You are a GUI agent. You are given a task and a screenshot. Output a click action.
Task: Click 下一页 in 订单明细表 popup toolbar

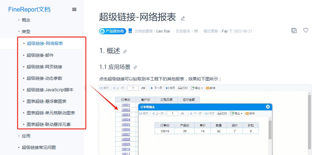196,113
